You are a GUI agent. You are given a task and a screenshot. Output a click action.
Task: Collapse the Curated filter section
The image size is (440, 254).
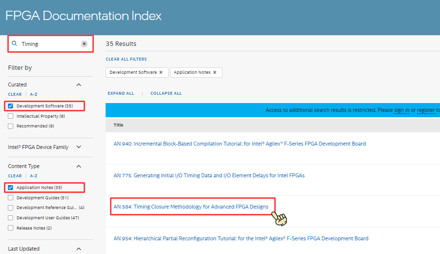click(79, 85)
